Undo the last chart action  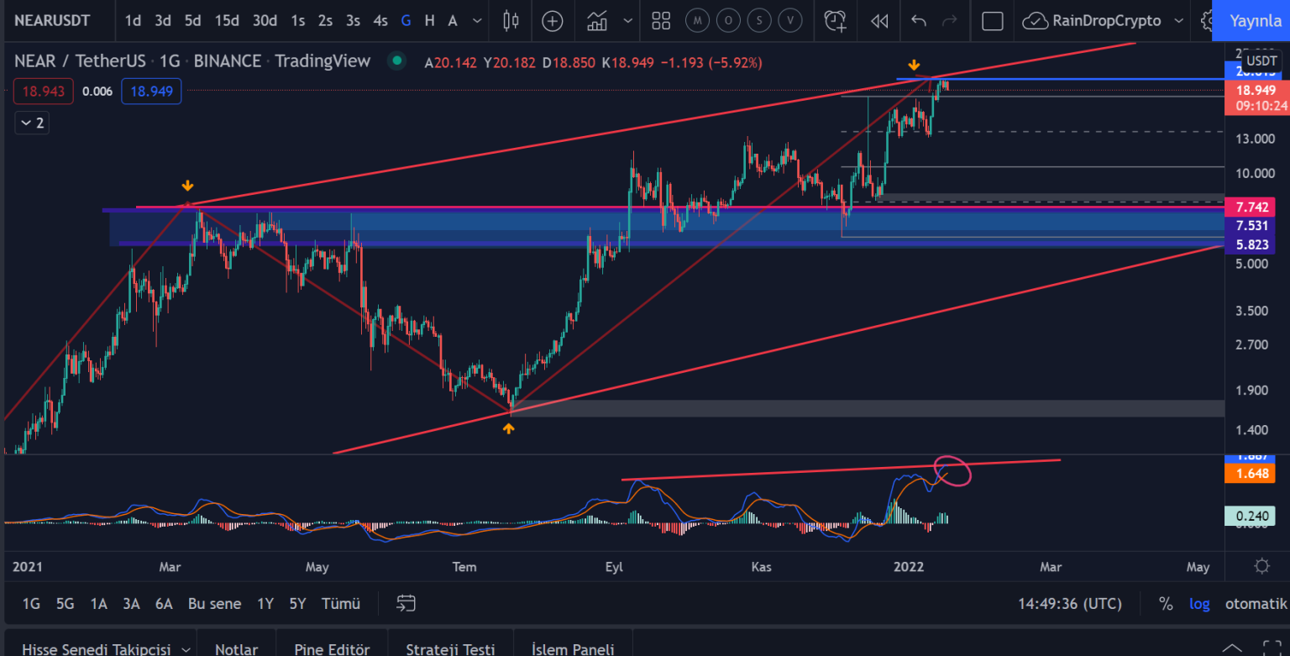click(919, 21)
